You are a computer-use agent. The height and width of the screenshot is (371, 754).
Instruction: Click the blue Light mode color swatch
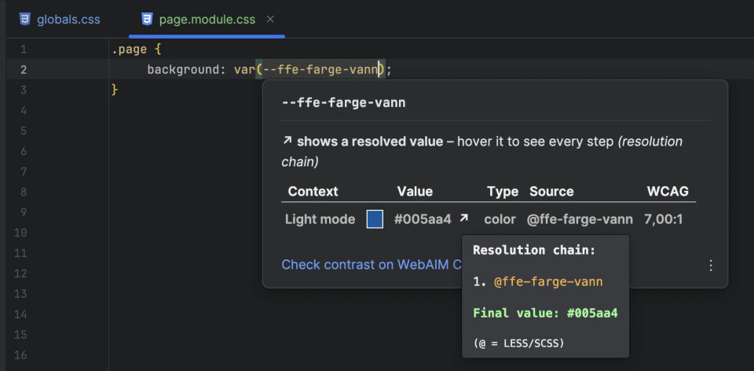pyautogui.click(x=375, y=219)
